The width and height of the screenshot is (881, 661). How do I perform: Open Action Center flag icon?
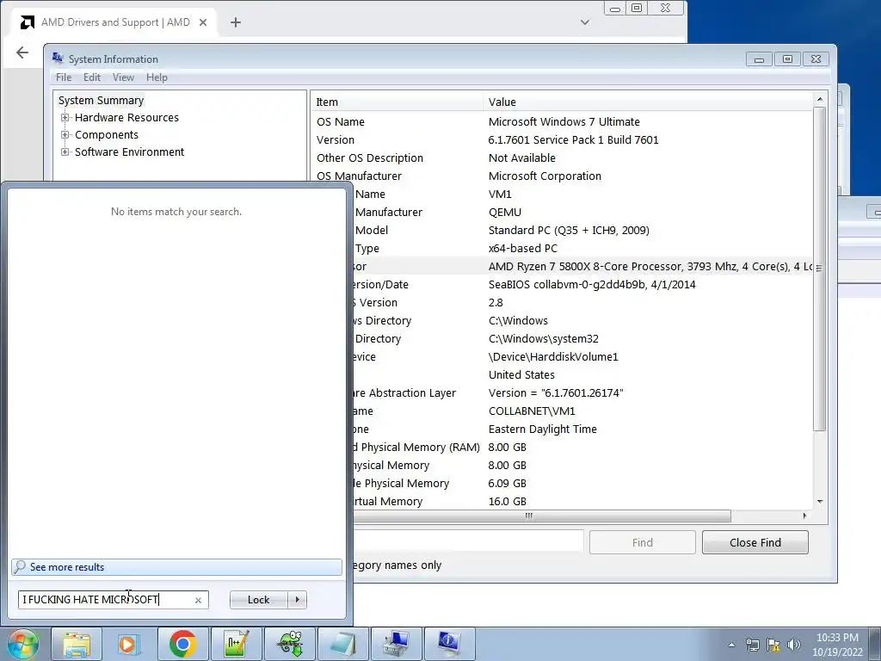[x=773, y=646]
